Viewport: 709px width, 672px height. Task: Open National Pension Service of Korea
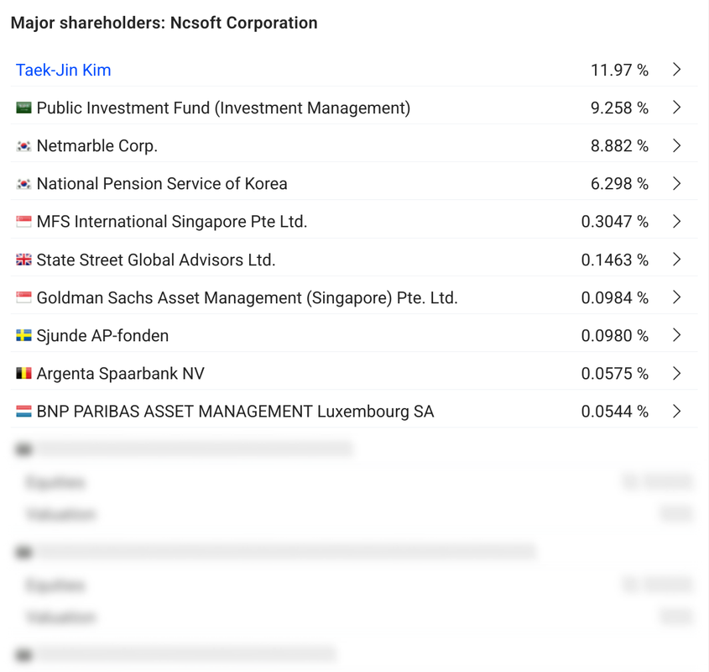[x=162, y=184]
